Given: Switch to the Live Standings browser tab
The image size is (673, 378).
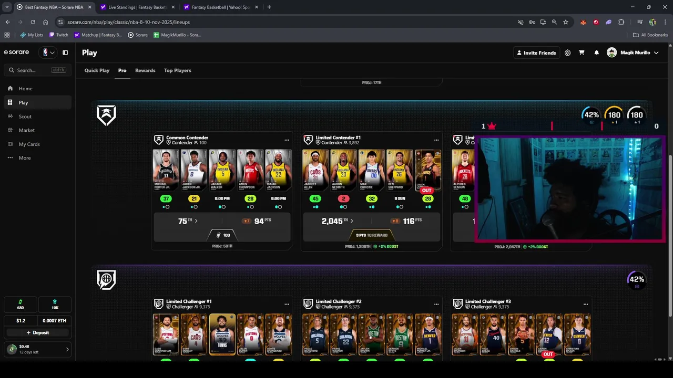Looking at the screenshot, I should (137, 7).
